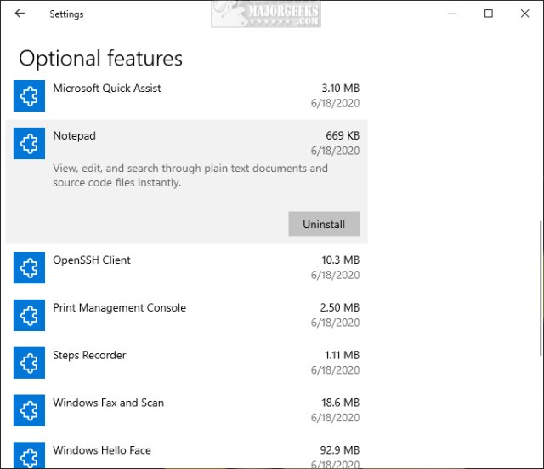Click the Windows Hello Face icon

(x=29, y=455)
